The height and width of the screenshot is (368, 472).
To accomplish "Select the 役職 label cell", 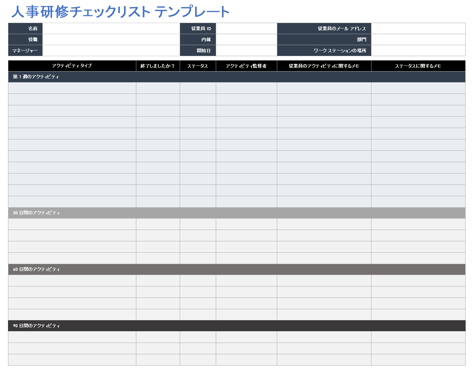I will point(25,39).
